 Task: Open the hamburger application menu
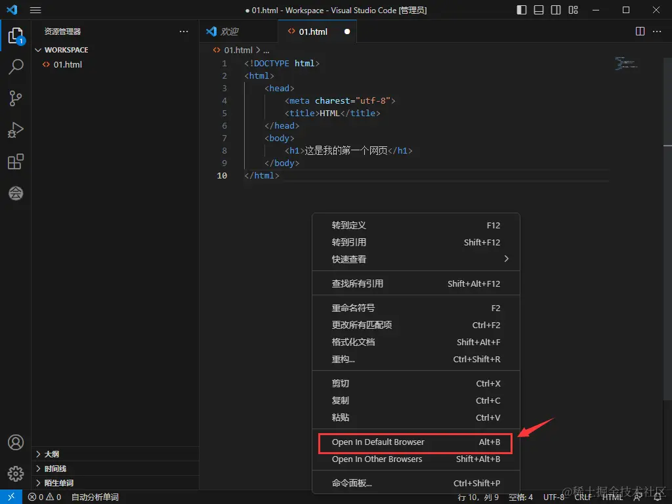coord(35,10)
